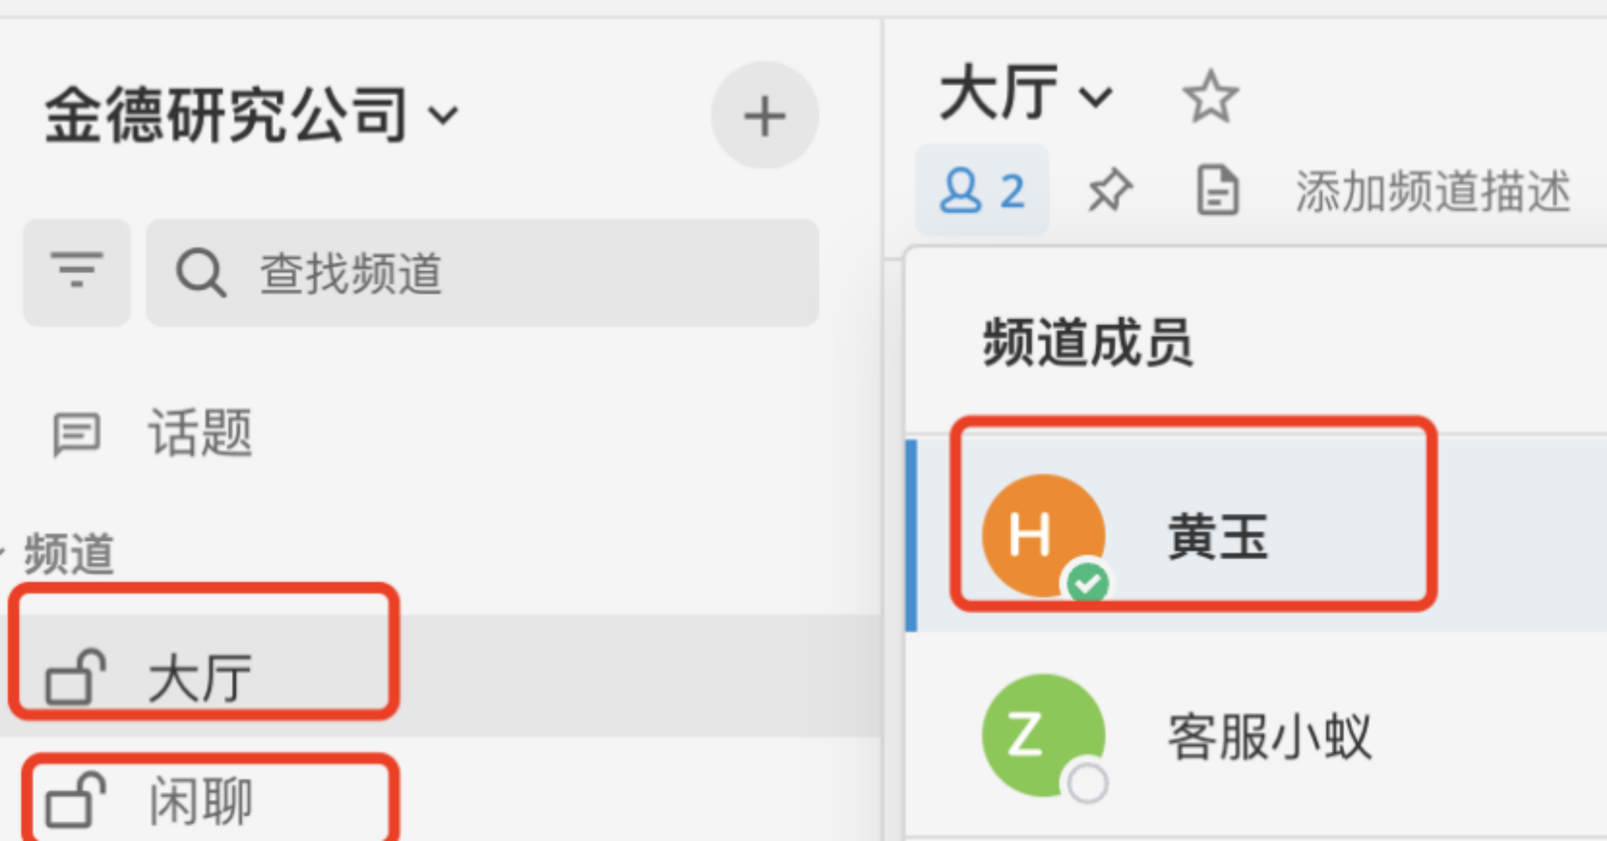Favorite the 大厅 channel with the star
Image resolution: width=1607 pixels, height=841 pixels.
coord(1210,97)
